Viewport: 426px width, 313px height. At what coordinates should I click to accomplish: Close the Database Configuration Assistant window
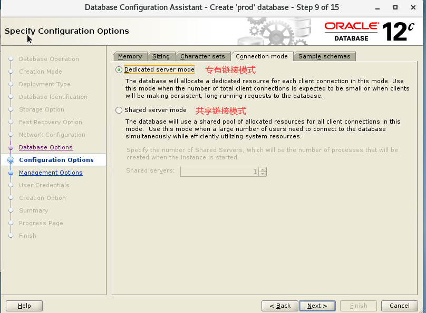413,7
